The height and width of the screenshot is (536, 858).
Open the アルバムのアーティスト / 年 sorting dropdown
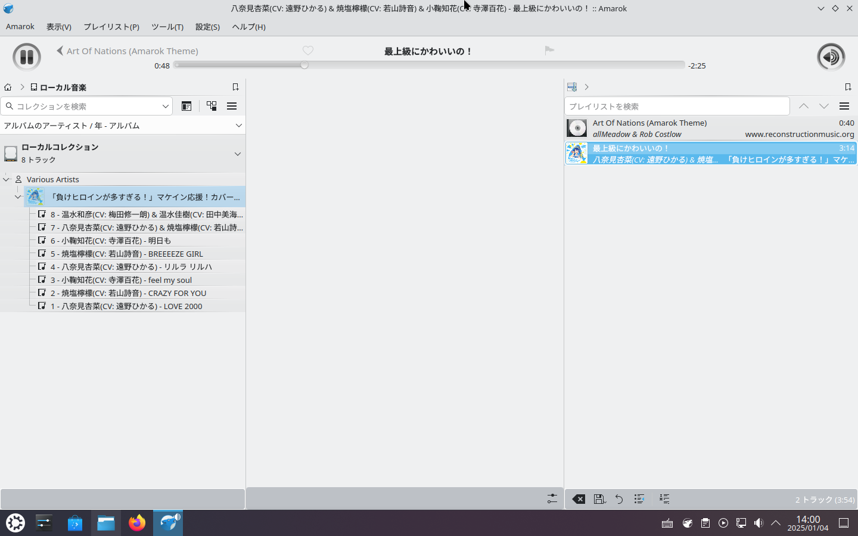click(x=123, y=126)
